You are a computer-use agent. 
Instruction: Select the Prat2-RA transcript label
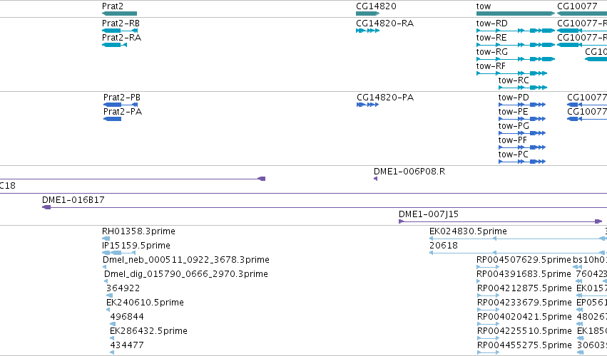pos(121,38)
